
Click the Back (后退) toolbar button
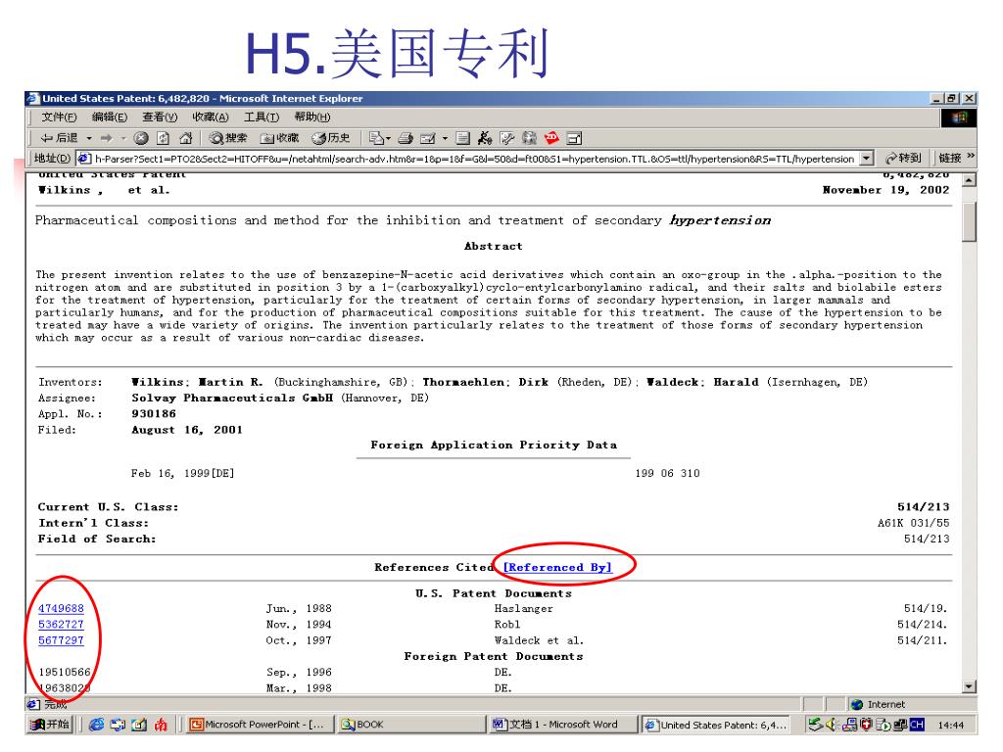click(58, 137)
